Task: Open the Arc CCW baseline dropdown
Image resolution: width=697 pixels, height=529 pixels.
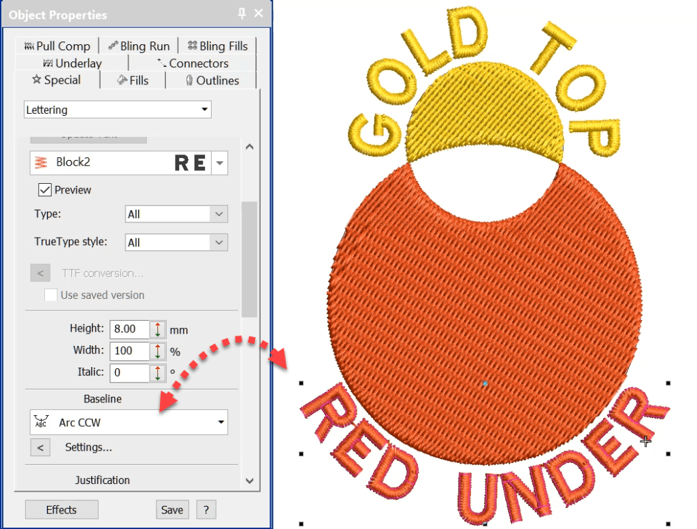Action: 221,422
